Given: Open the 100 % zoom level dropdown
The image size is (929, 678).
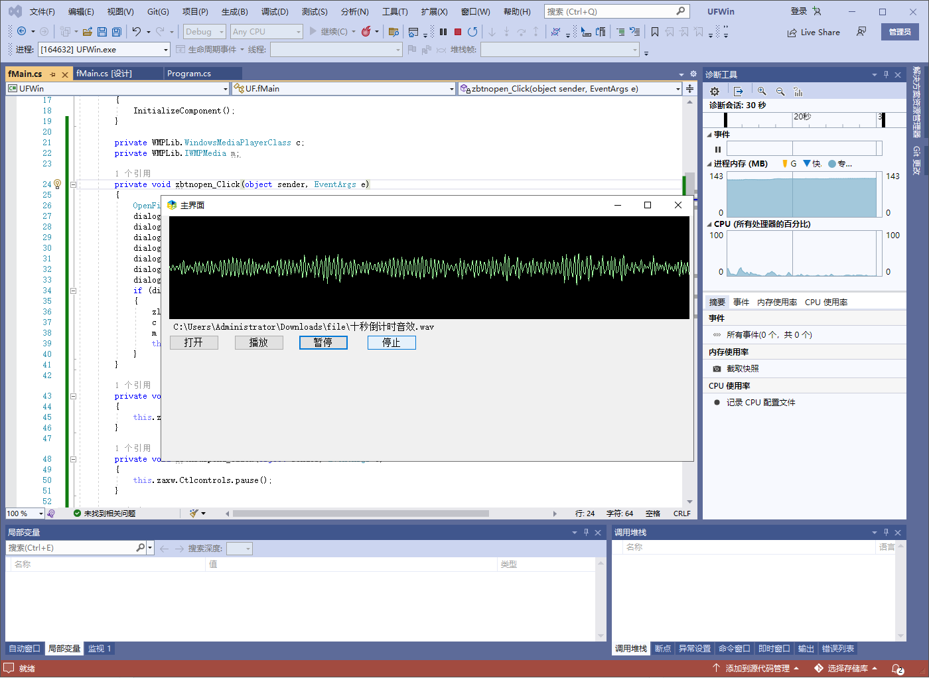Looking at the screenshot, I should [25, 513].
